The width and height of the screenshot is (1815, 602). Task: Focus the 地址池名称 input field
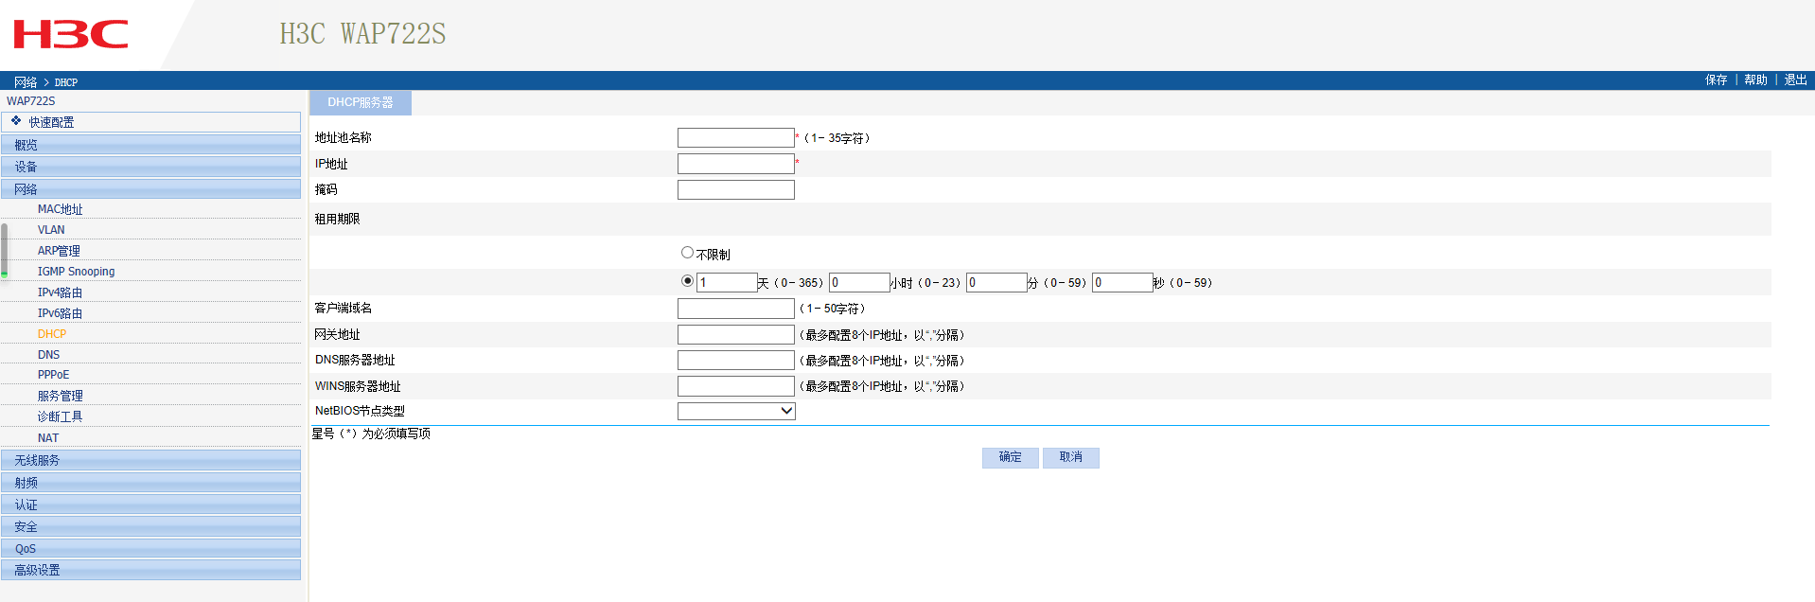(736, 138)
